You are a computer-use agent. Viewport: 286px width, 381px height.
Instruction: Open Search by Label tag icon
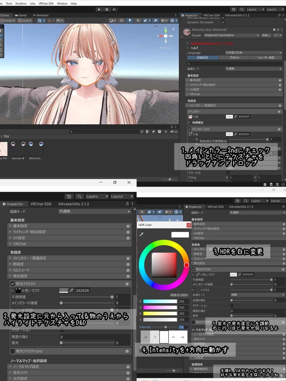tap(153, 132)
